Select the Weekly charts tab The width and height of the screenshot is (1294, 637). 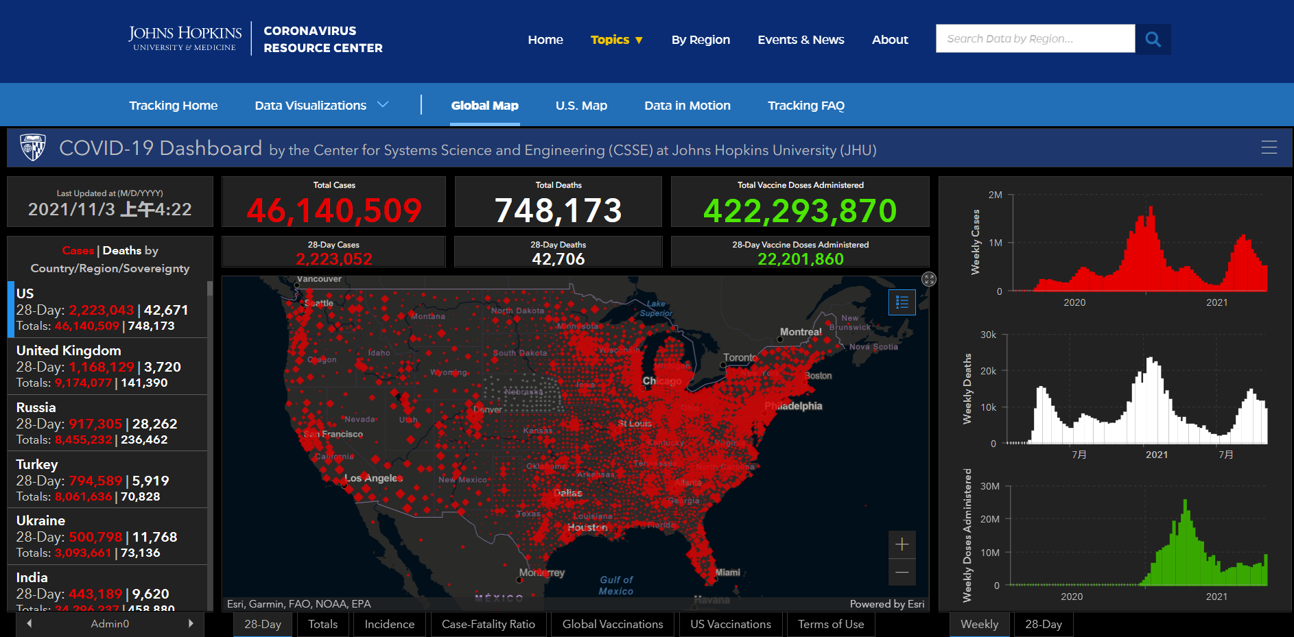[x=980, y=624]
